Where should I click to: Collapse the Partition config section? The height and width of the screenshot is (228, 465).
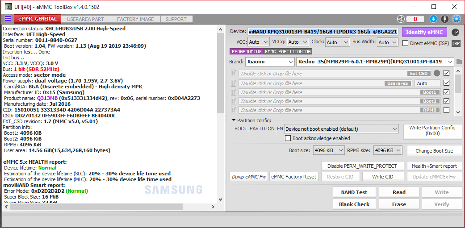234,120
